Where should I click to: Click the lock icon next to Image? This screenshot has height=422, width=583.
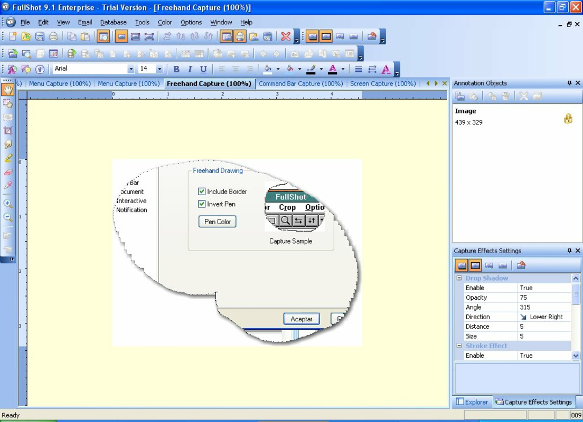coord(568,119)
